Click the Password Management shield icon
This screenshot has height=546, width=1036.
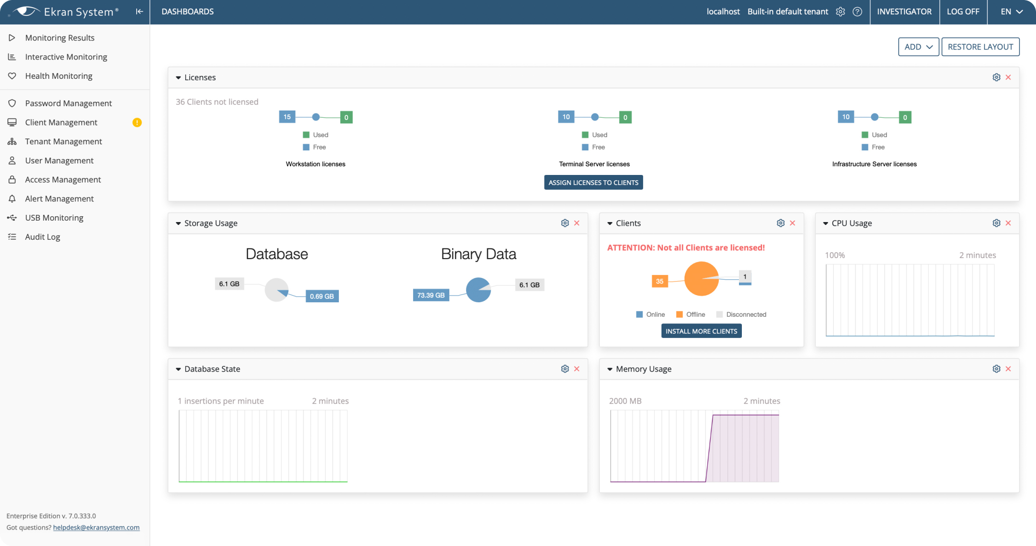[x=12, y=103]
